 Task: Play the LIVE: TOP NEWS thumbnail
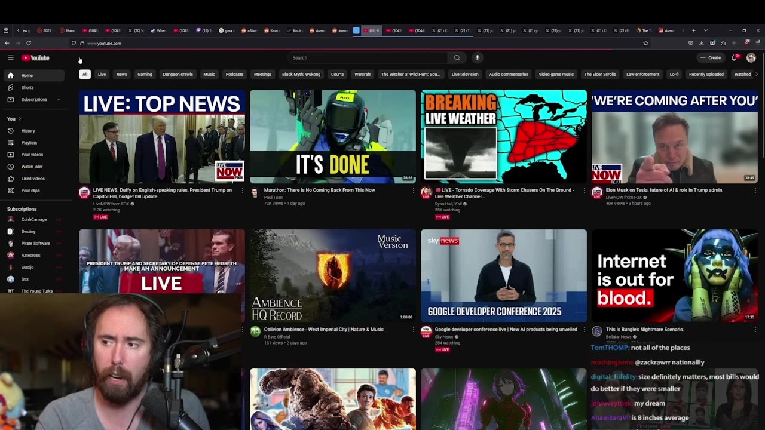click(162, 137)
